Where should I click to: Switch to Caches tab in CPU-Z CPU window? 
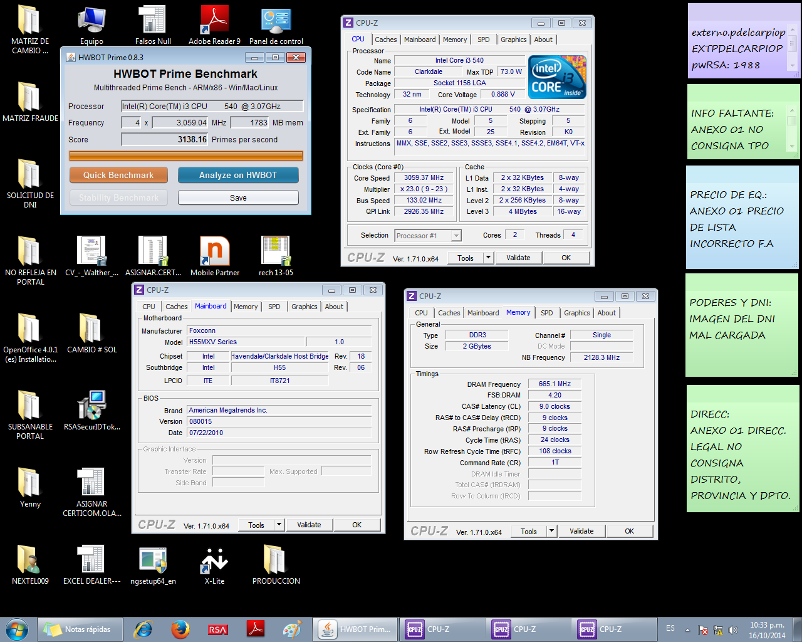(x=386, y=39)
